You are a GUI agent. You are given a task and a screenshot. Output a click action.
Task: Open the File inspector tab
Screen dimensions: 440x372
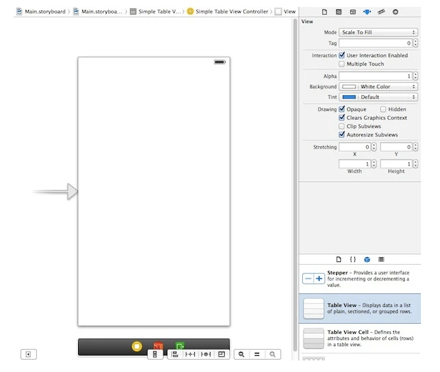coord(325,12)
